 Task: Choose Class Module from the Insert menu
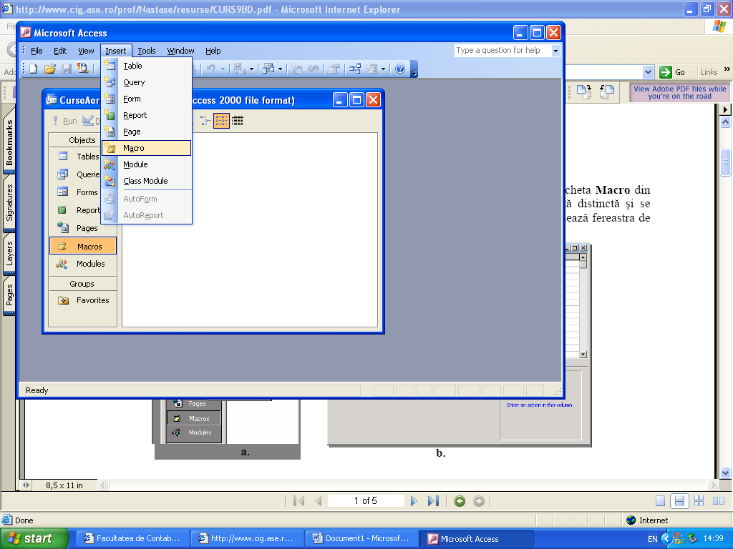147,181
